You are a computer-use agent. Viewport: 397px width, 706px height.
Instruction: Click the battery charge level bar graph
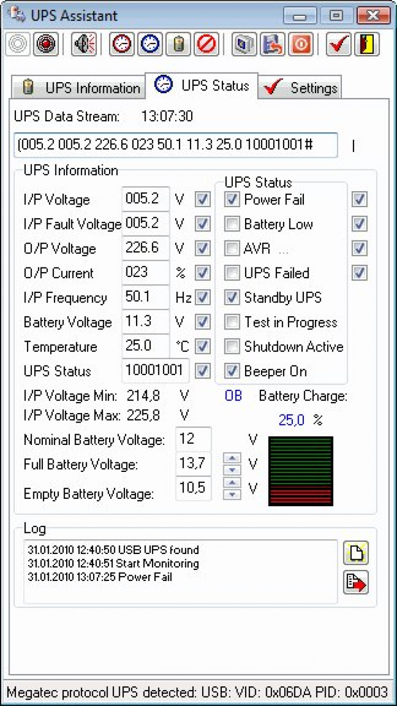coord(301,471)
